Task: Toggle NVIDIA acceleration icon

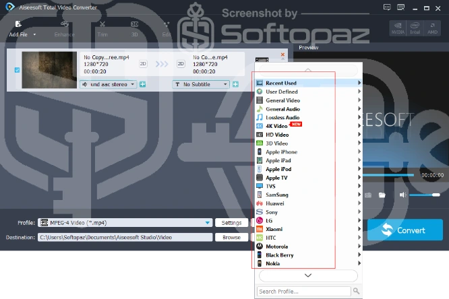Action: 398,28
